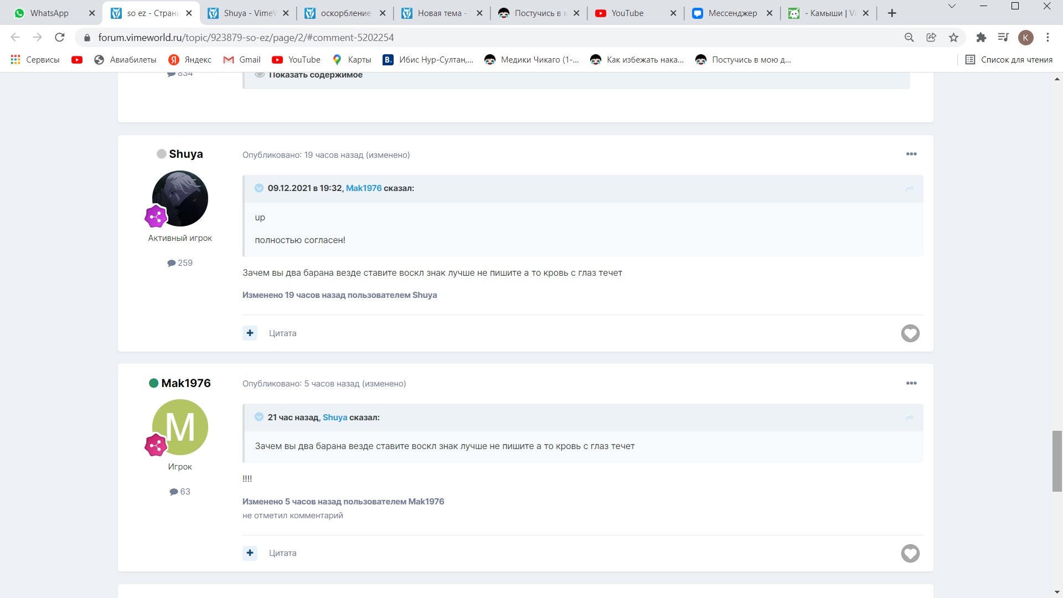Open options menu on Shuya's post
Screen dimensions: 1063x598
pyautogui.click(x=911, y=154)
